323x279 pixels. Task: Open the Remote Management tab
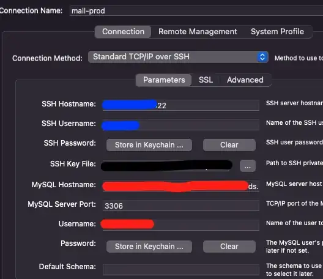pos(198,32)
